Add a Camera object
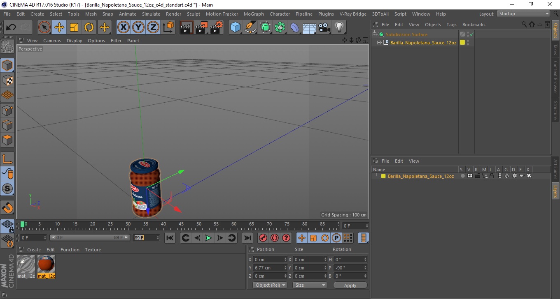This screenshot has height=299, width=560. (324, 28)
